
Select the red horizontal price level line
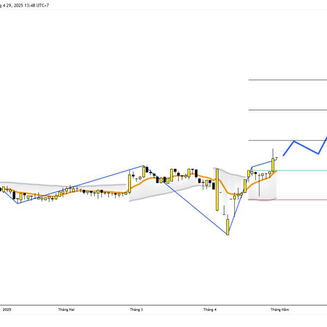tap(288, 200)
